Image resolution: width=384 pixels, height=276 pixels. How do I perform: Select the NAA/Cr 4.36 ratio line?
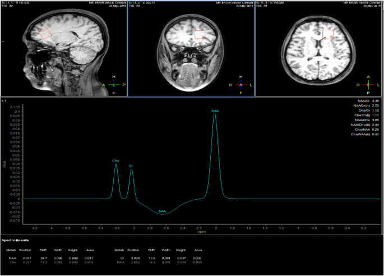pyautogui.click(x=368, y=101)
